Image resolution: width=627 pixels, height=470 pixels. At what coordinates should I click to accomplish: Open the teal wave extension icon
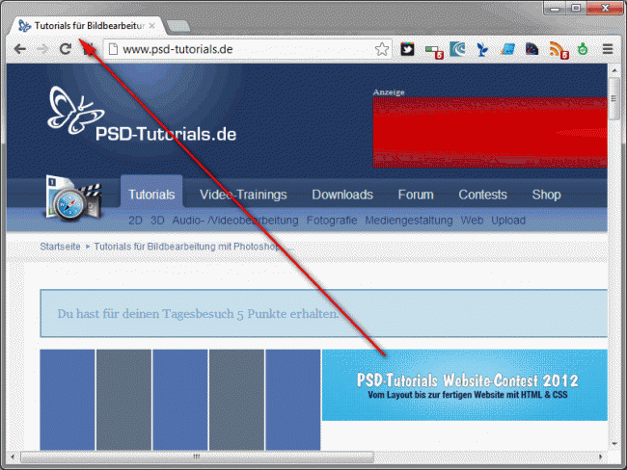(x=457, y=49)
